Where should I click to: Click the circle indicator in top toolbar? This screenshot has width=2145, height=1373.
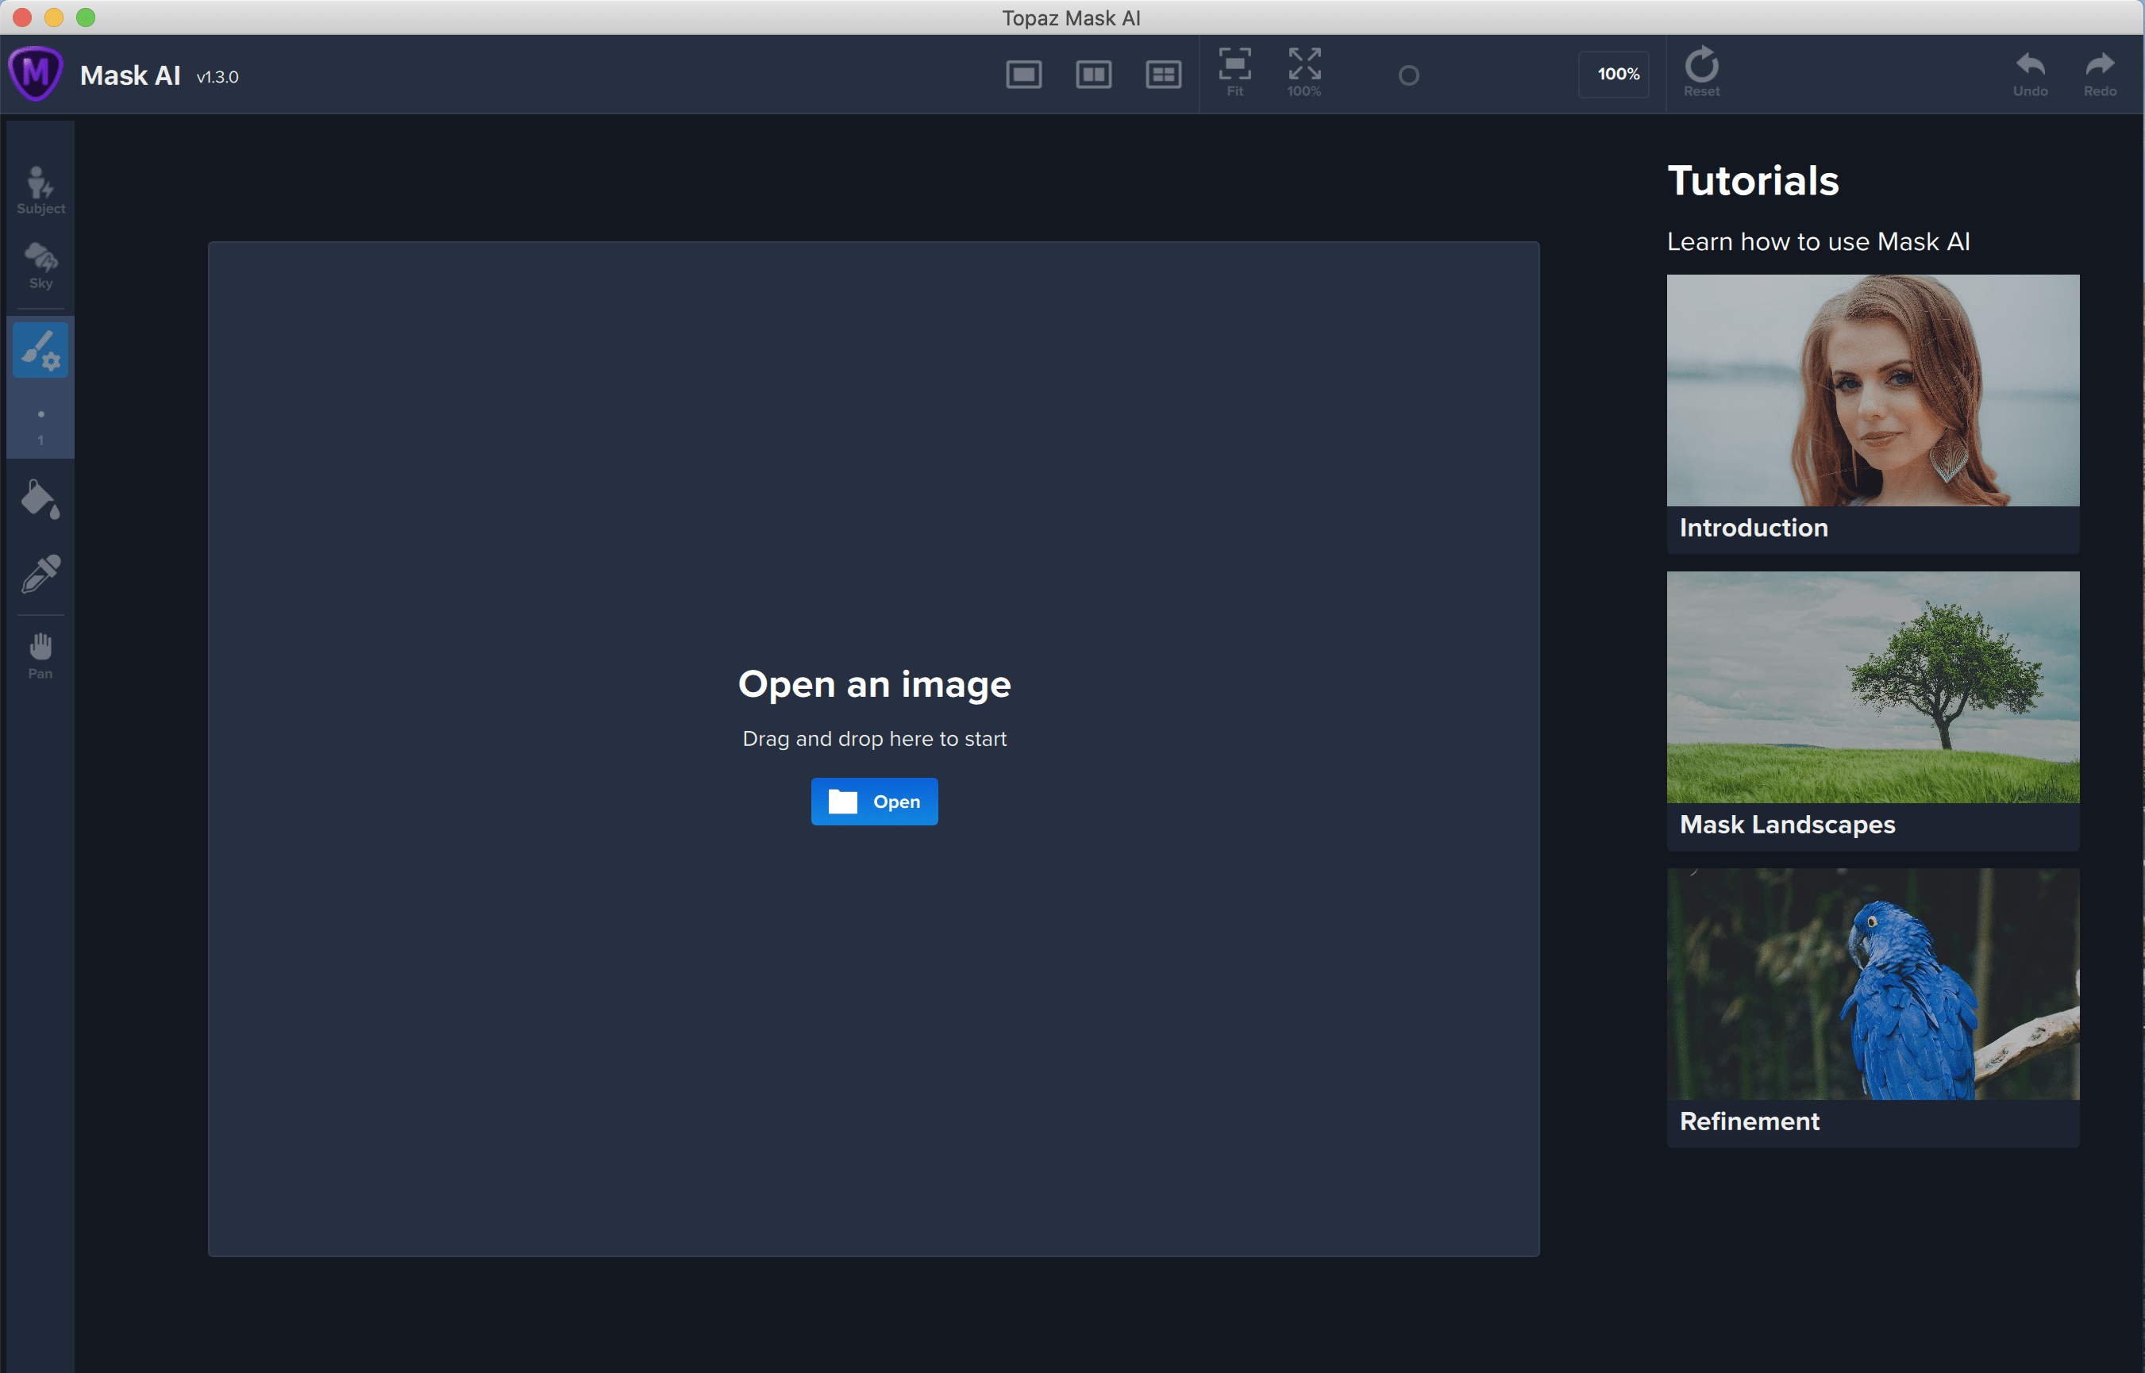[x=1408, y=75]
